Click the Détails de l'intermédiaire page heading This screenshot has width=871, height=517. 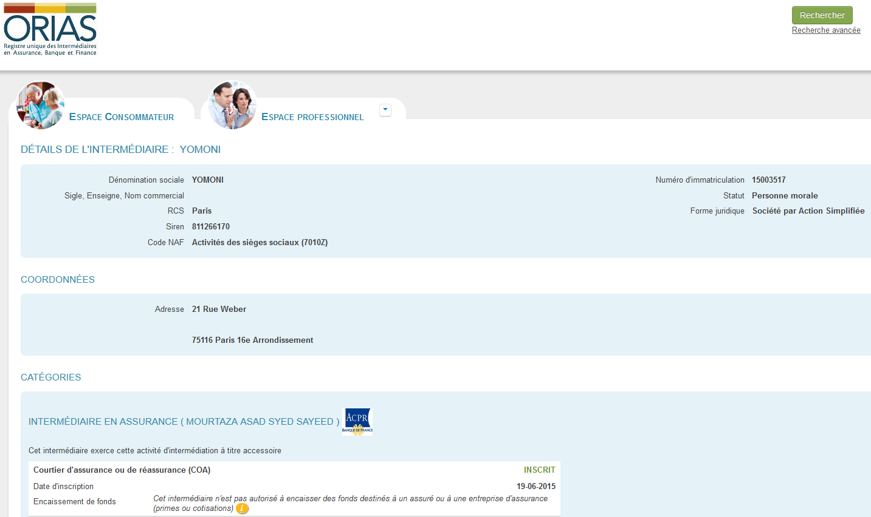click(x=121, y=150)
